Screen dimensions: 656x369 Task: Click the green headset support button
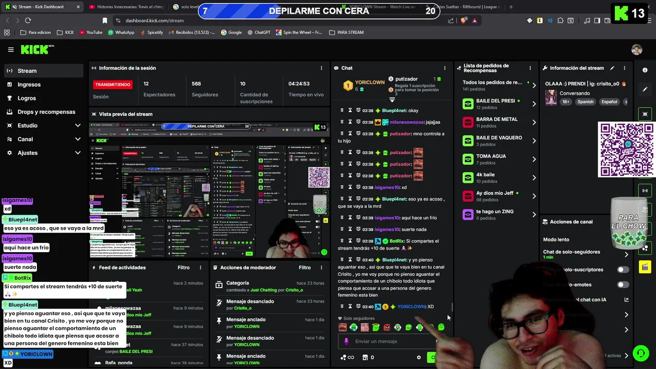point(641,353)
